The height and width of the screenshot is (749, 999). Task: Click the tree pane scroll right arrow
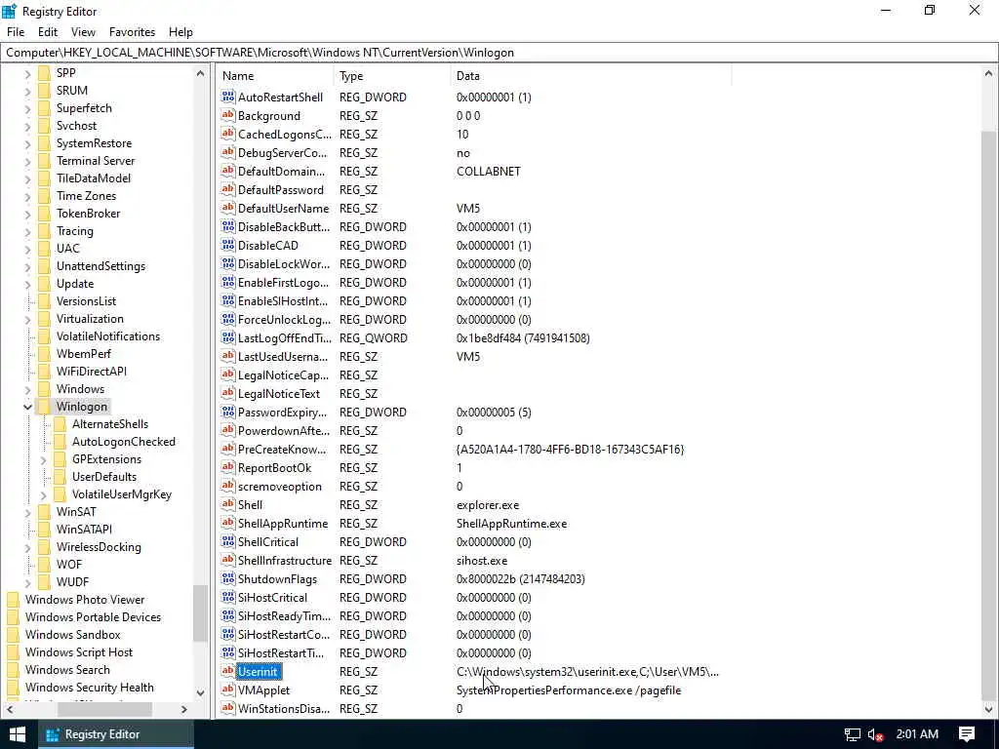(184, 709)
